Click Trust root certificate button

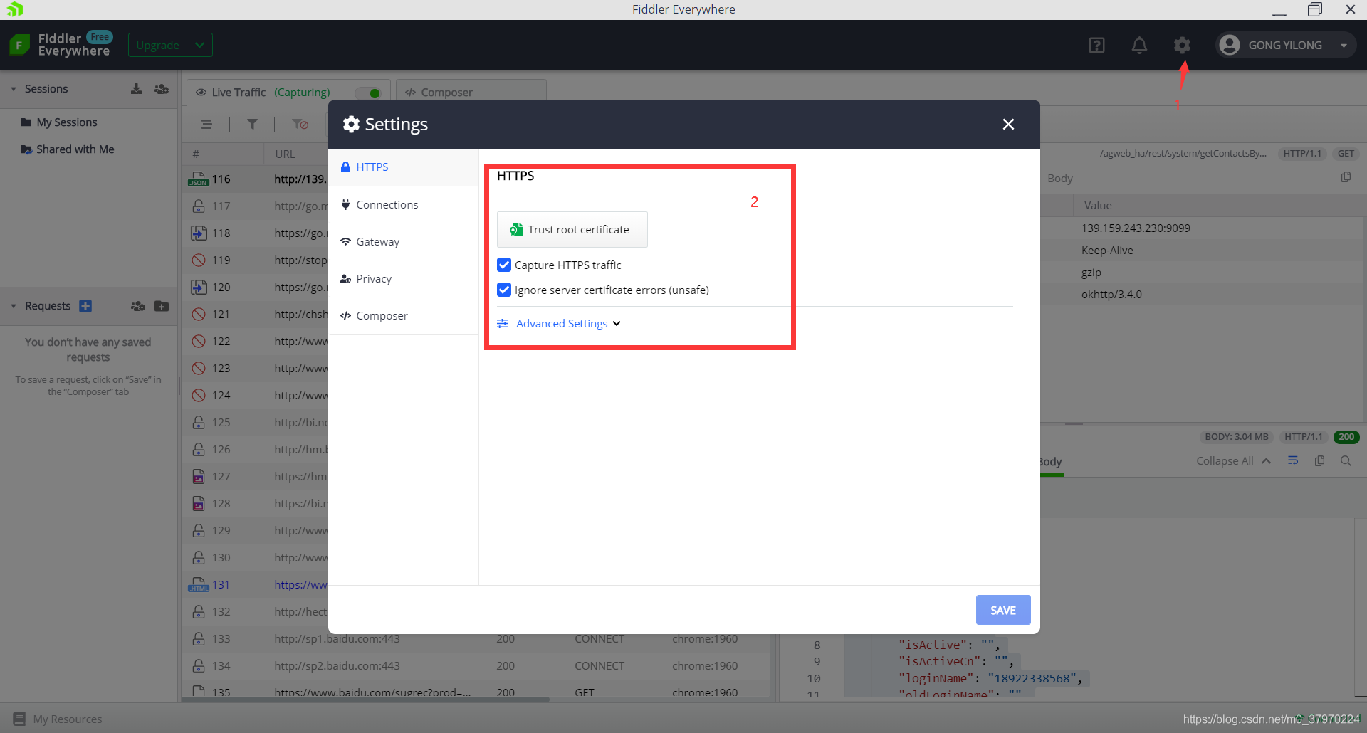tap(572, 229)
